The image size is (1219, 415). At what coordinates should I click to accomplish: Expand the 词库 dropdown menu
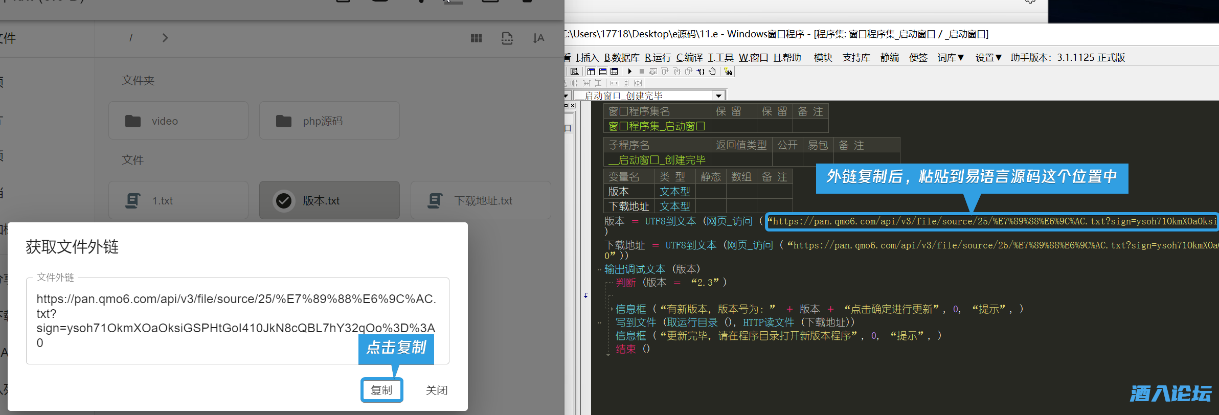(x=951, y=58)
